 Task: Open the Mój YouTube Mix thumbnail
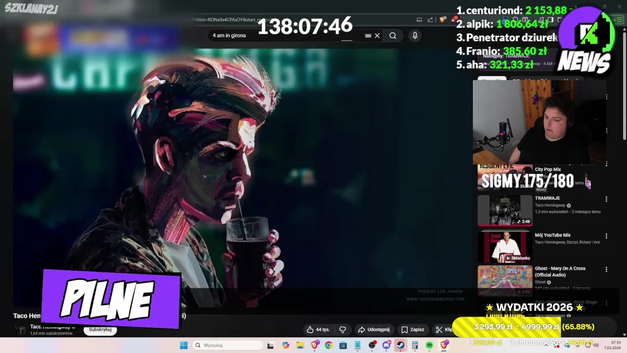click(505, 247)
